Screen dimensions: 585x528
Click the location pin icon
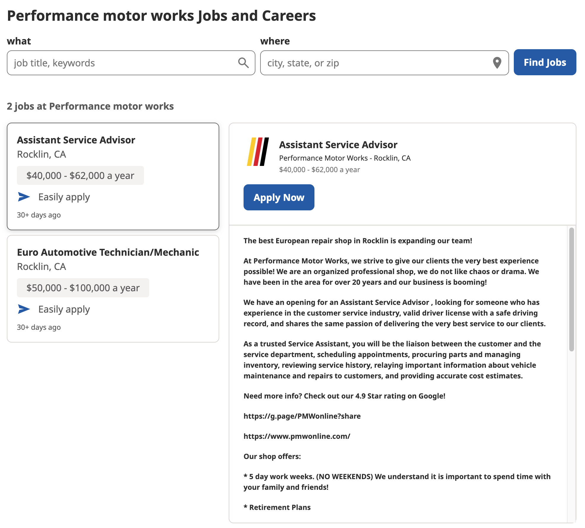[497, 63]
